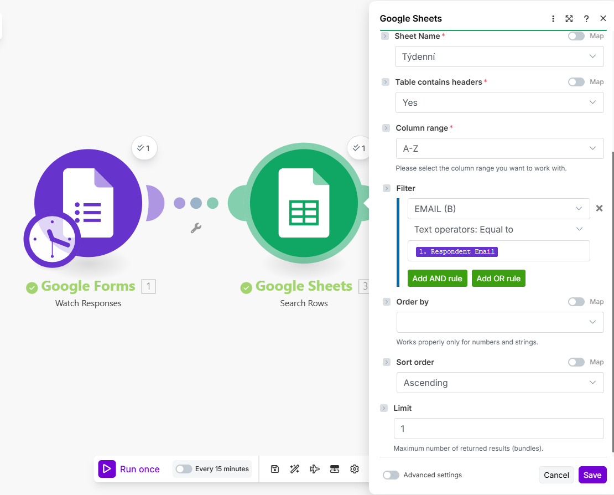Viewport: 614px width, 495px height.
Task: Click the filter value input field
Action: click(498, 251)
